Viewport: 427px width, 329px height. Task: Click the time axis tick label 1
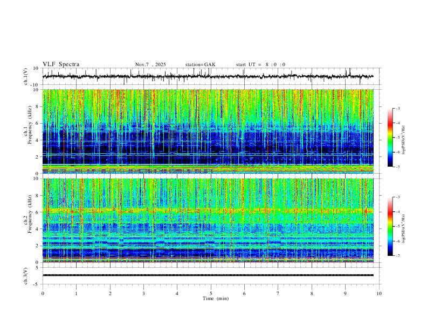coord(76,294)
